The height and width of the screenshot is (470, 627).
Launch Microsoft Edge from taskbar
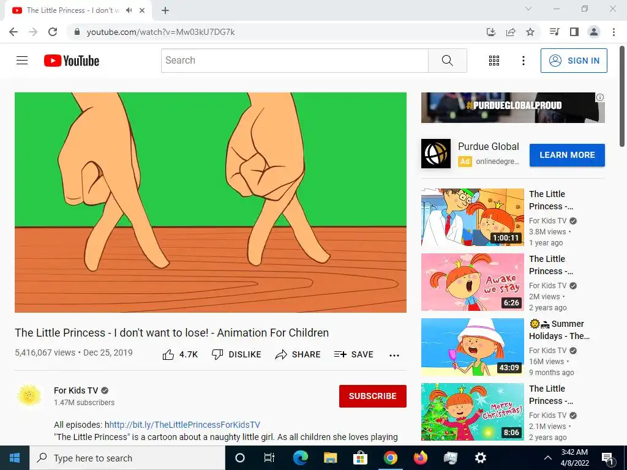point(300,458)
